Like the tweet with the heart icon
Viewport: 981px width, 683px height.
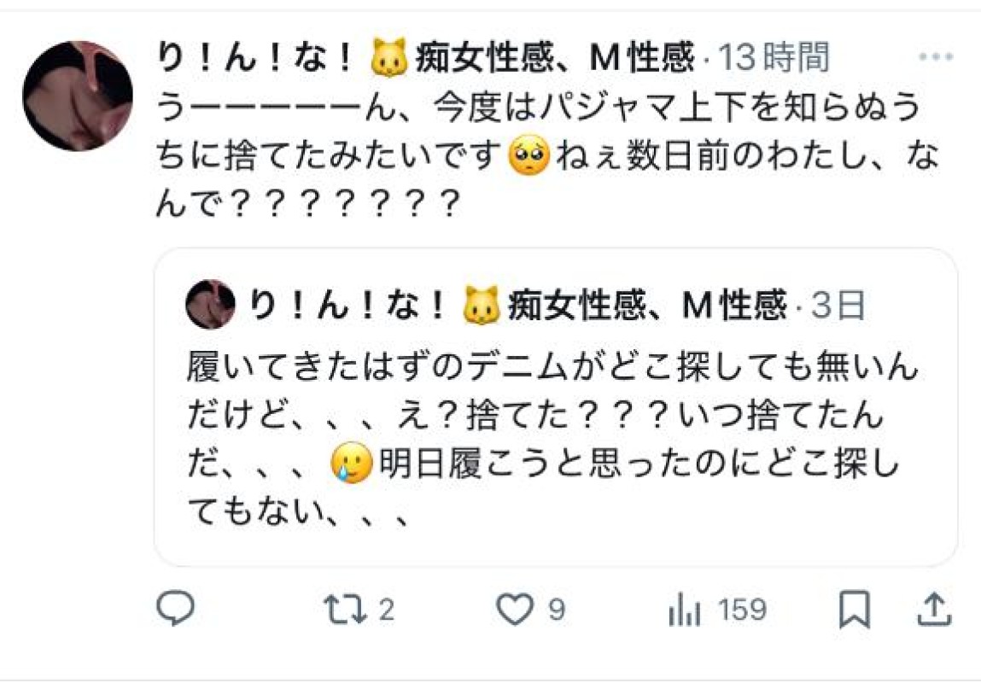(515, 610)
